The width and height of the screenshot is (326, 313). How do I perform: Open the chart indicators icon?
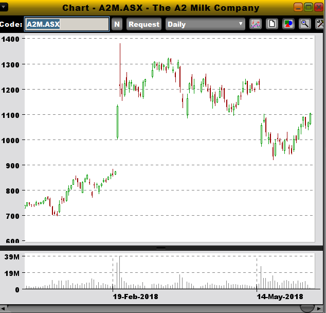[x=256, y=24]
